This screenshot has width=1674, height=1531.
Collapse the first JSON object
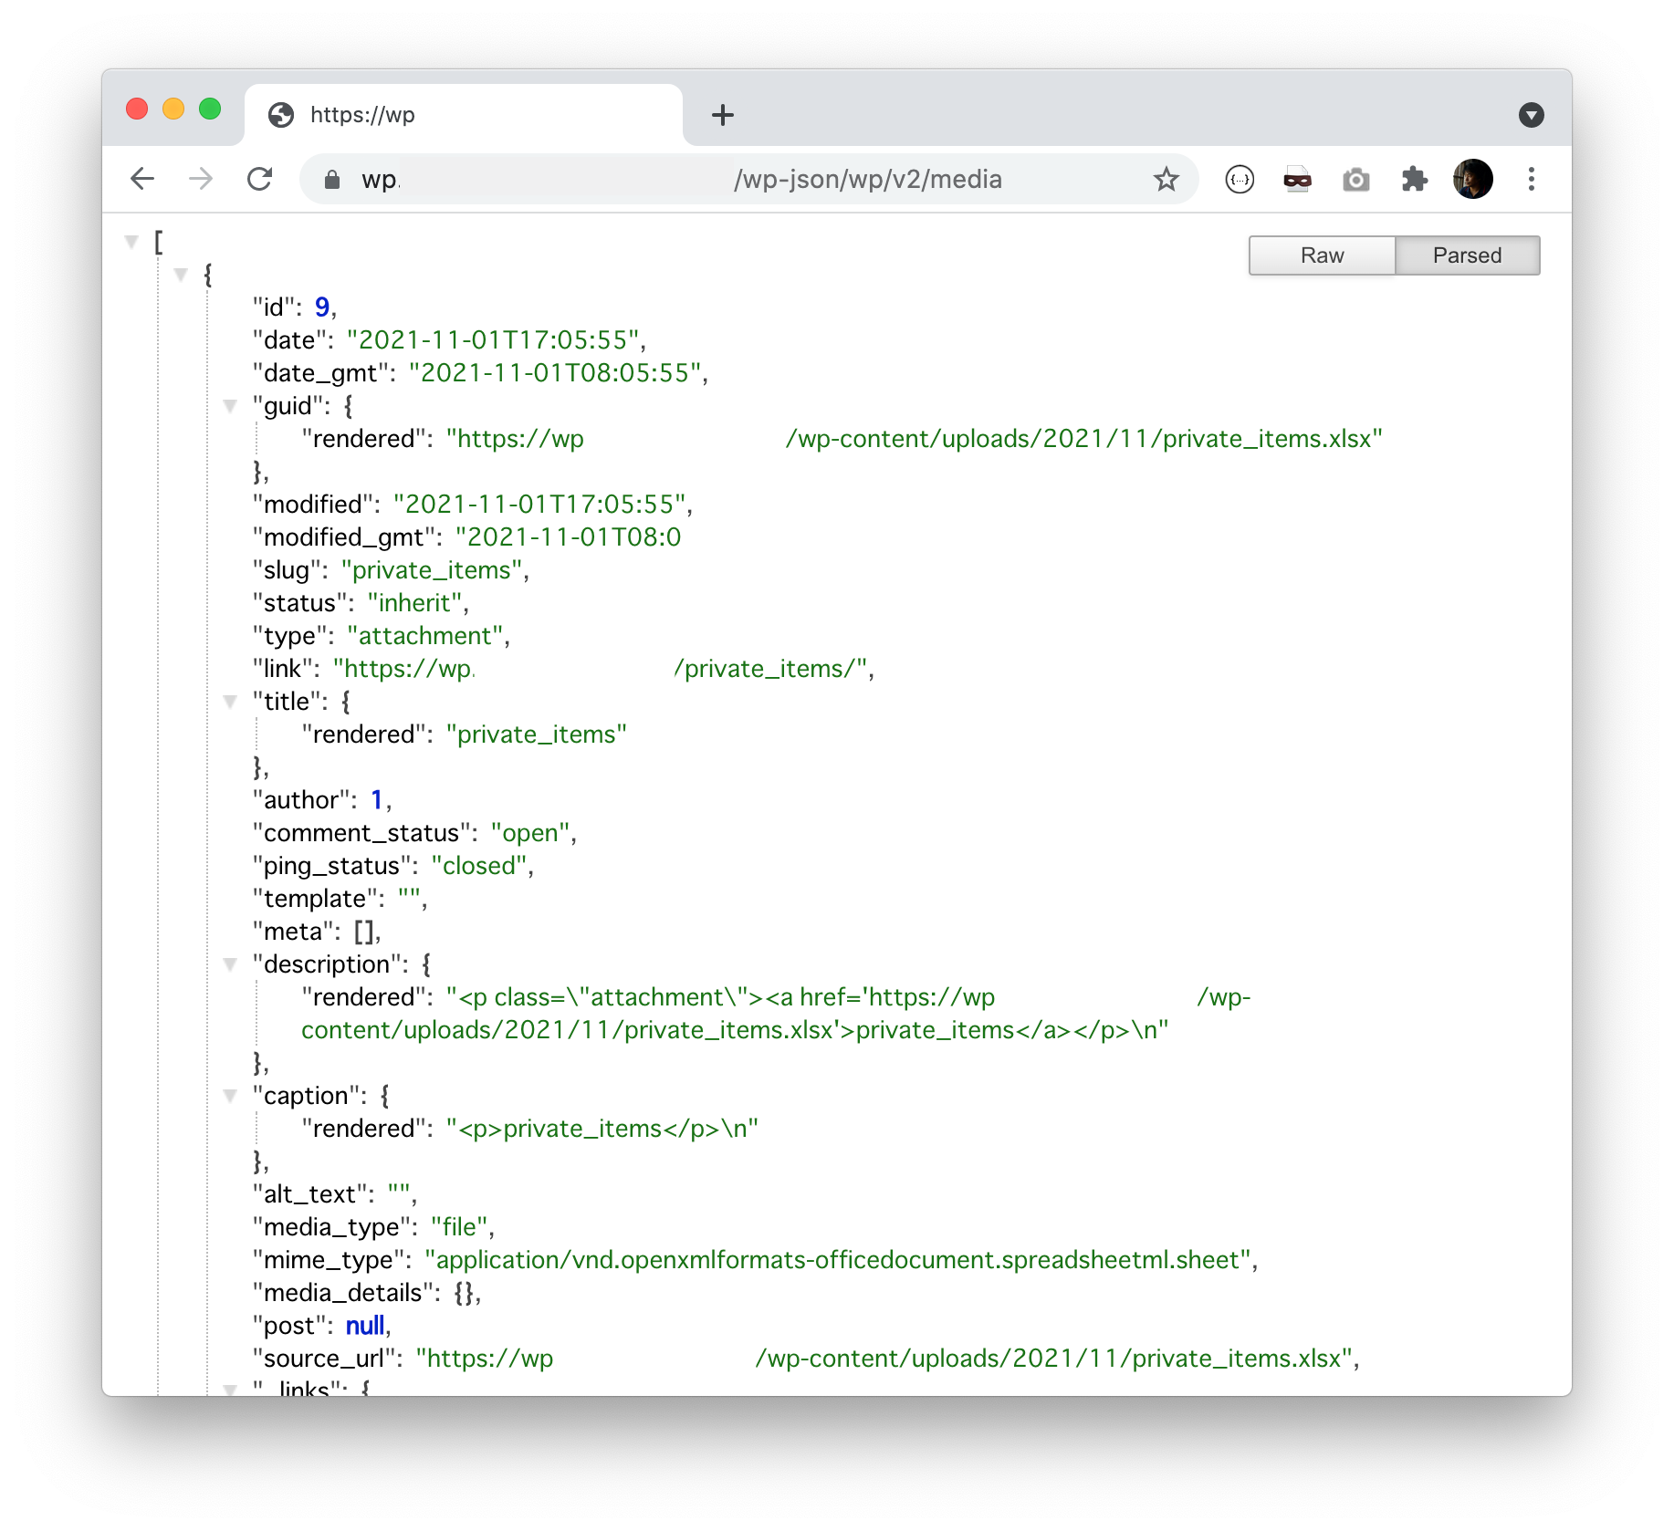coord(181,275)
